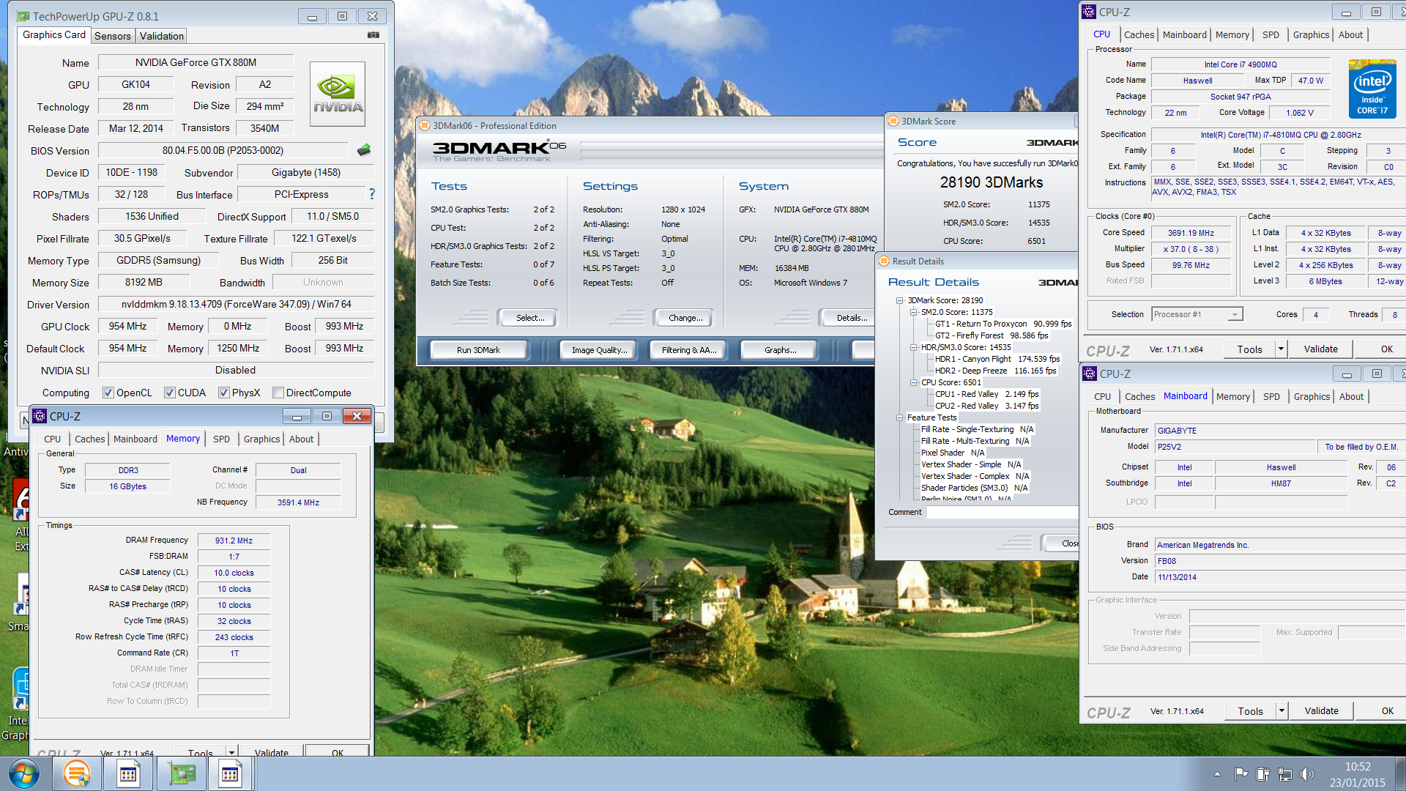Click the 28190 3DMarks score text

tap(992, 182)
